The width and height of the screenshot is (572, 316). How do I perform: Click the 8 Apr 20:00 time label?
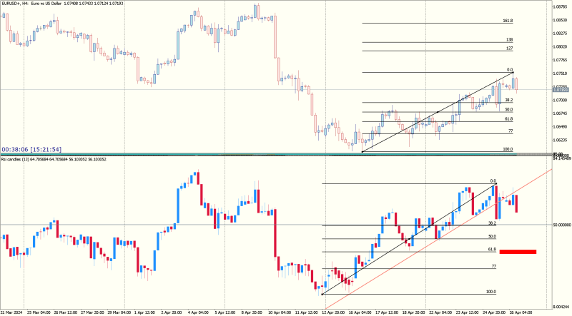coord(252,312)
